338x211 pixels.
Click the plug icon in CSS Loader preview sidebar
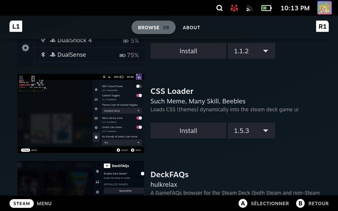pos(96,137)
